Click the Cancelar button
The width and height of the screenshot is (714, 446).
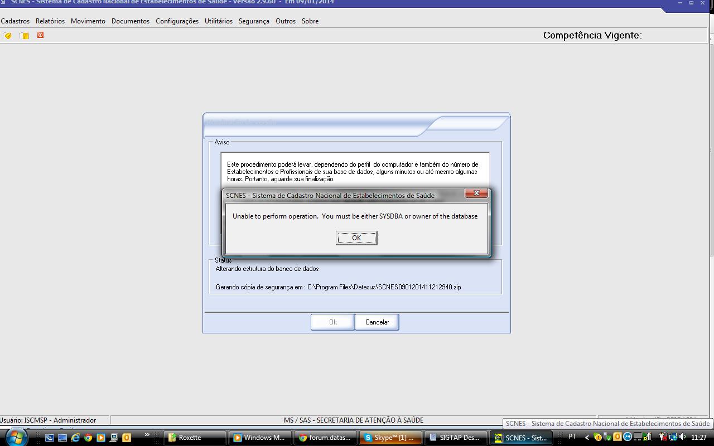coord(377,322)
